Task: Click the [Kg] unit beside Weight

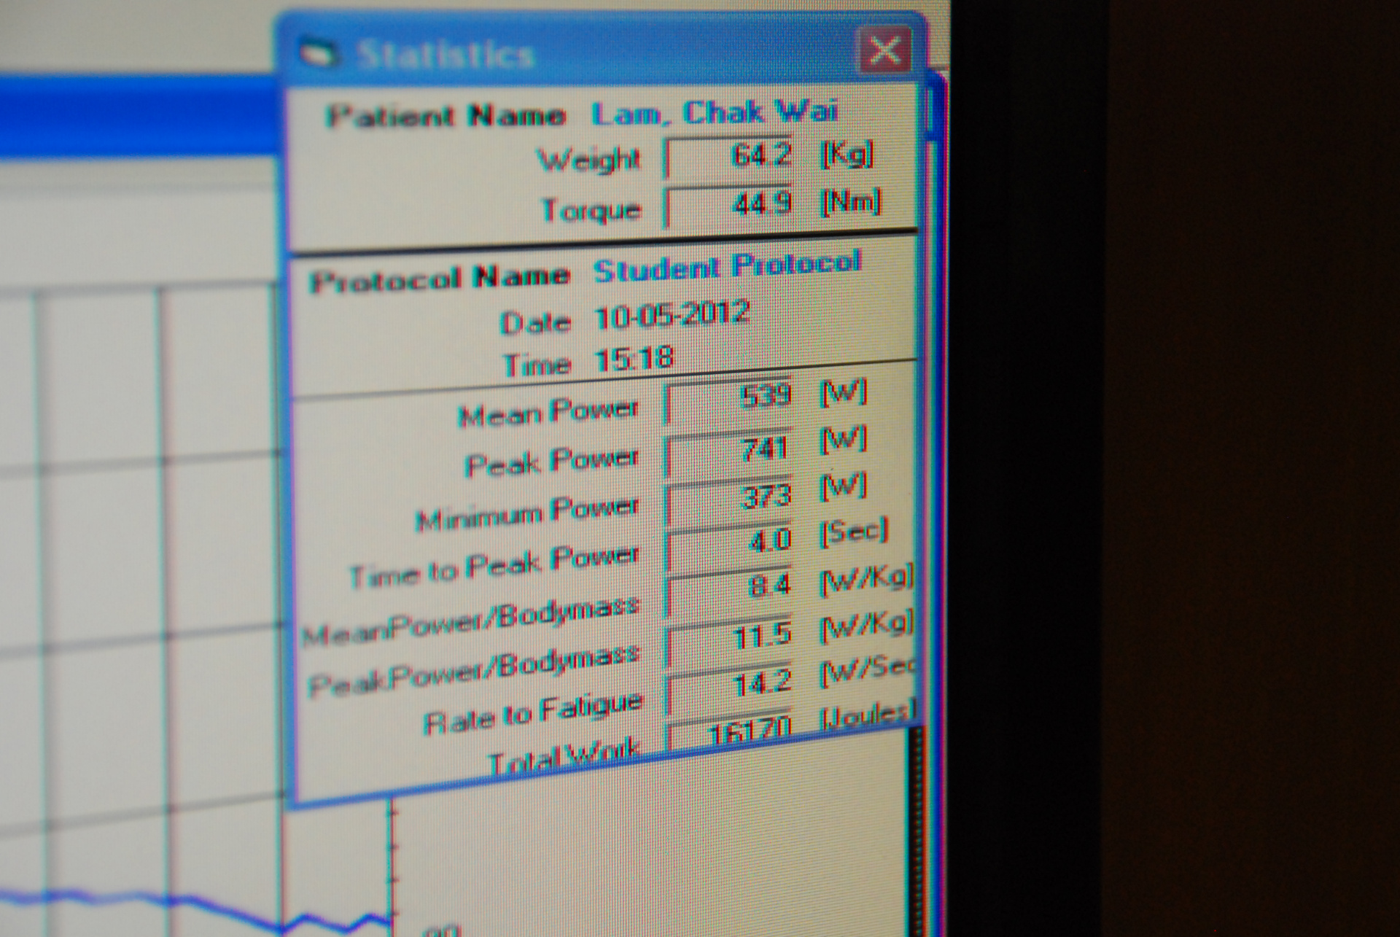Action: click(847, 154)
